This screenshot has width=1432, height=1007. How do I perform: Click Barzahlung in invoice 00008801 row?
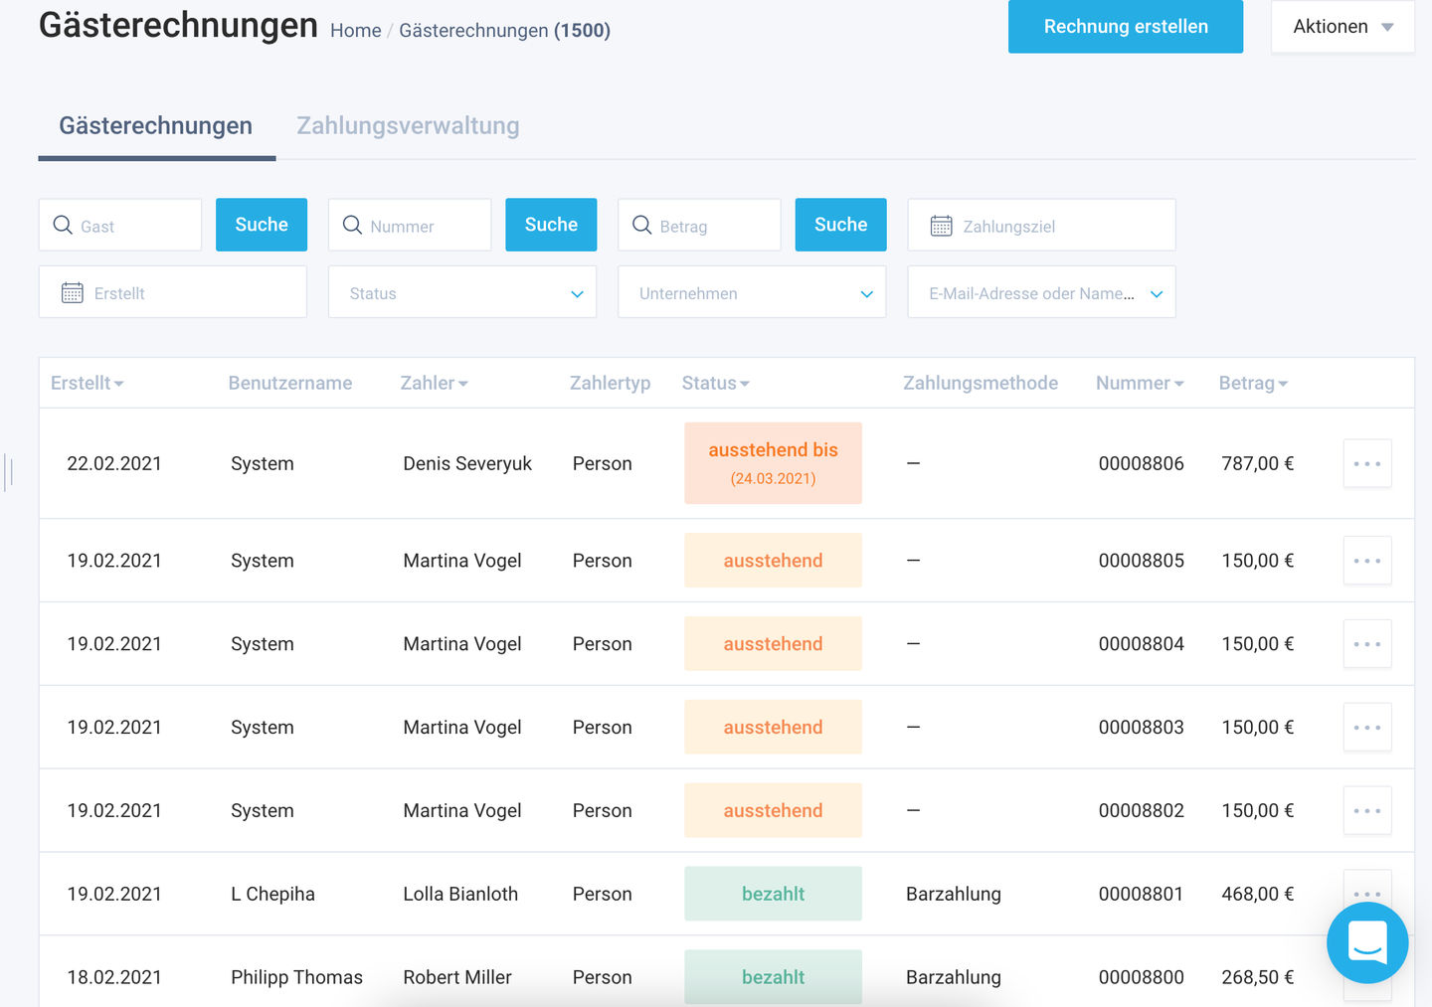point(954,894)
